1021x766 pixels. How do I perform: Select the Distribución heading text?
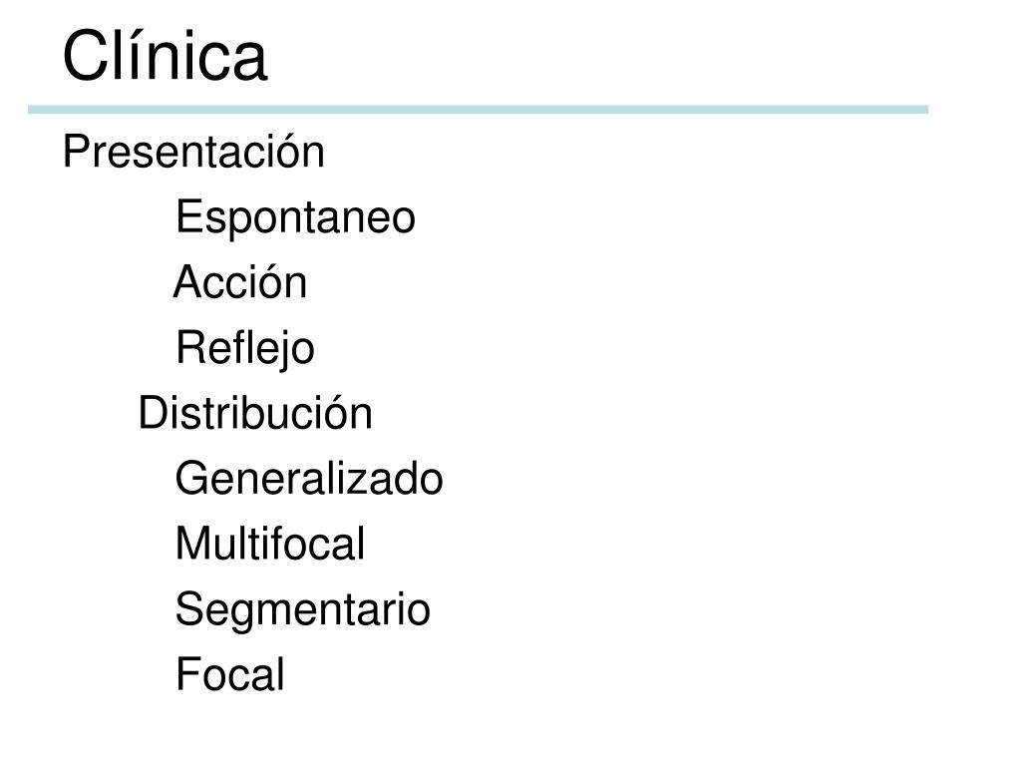(x=255, y=413)
